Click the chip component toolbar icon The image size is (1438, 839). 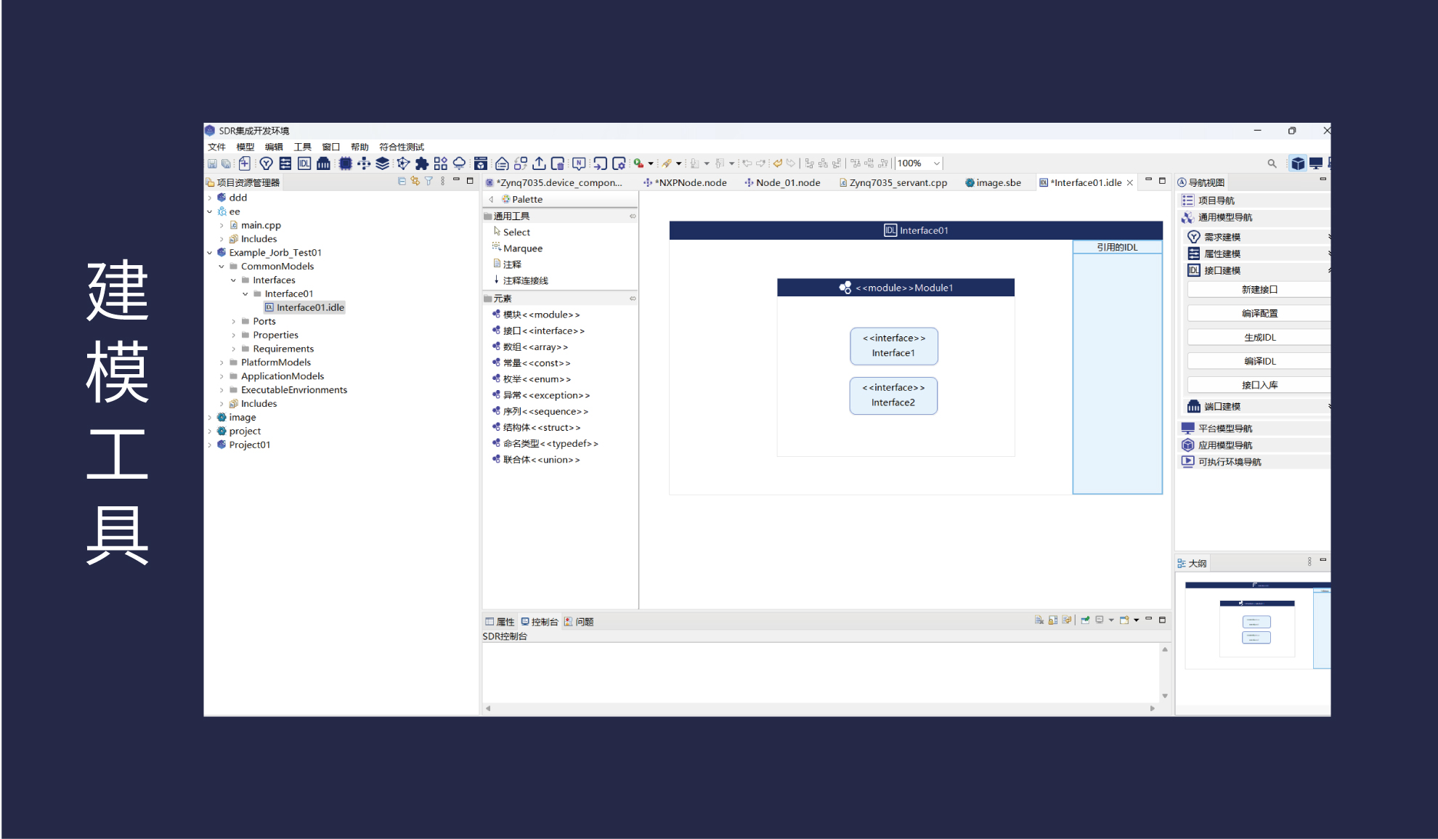point(345,163)
